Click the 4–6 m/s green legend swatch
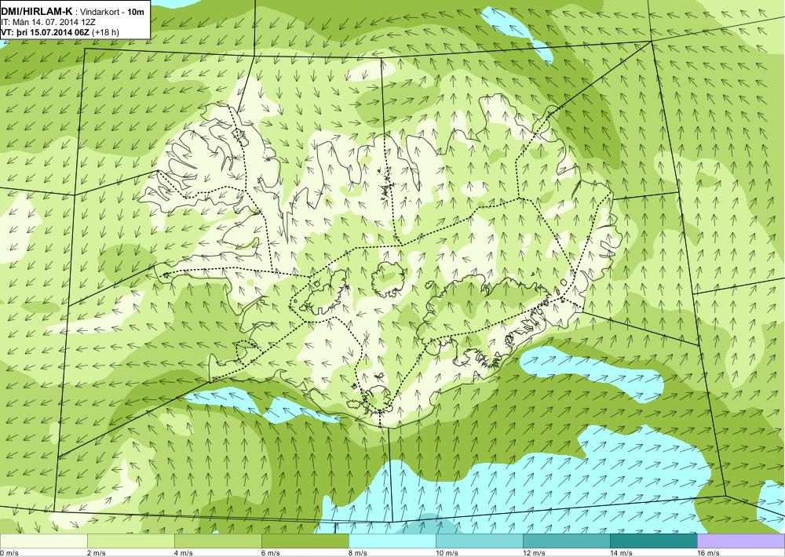Viewport: 785px width, 557px height. click(217, 541)
